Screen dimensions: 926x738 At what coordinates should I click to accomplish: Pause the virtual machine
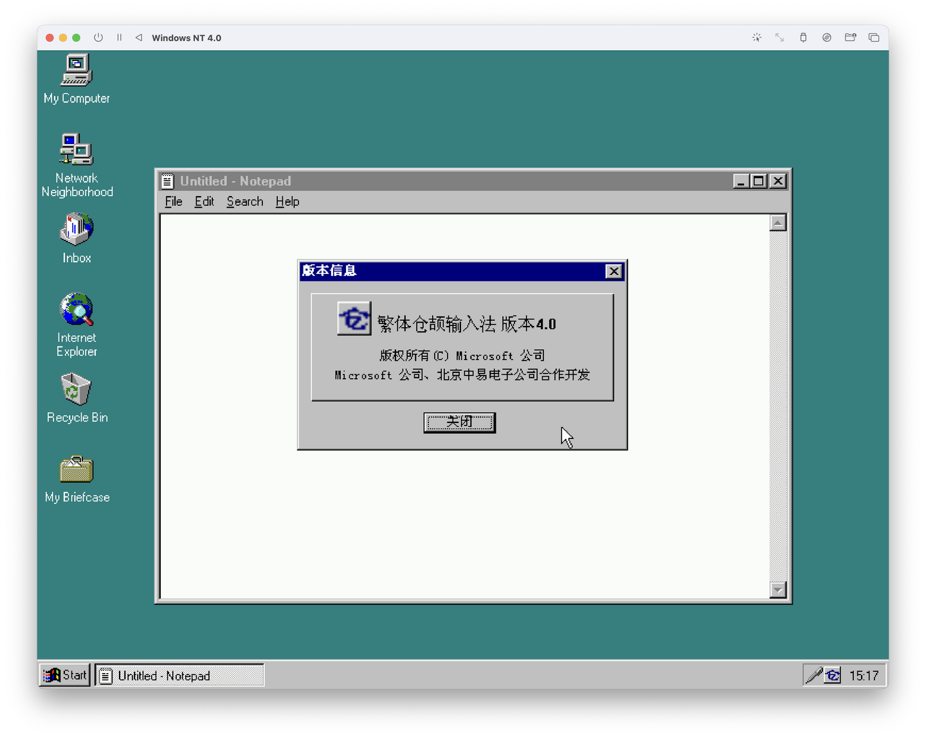click(119, 38)
